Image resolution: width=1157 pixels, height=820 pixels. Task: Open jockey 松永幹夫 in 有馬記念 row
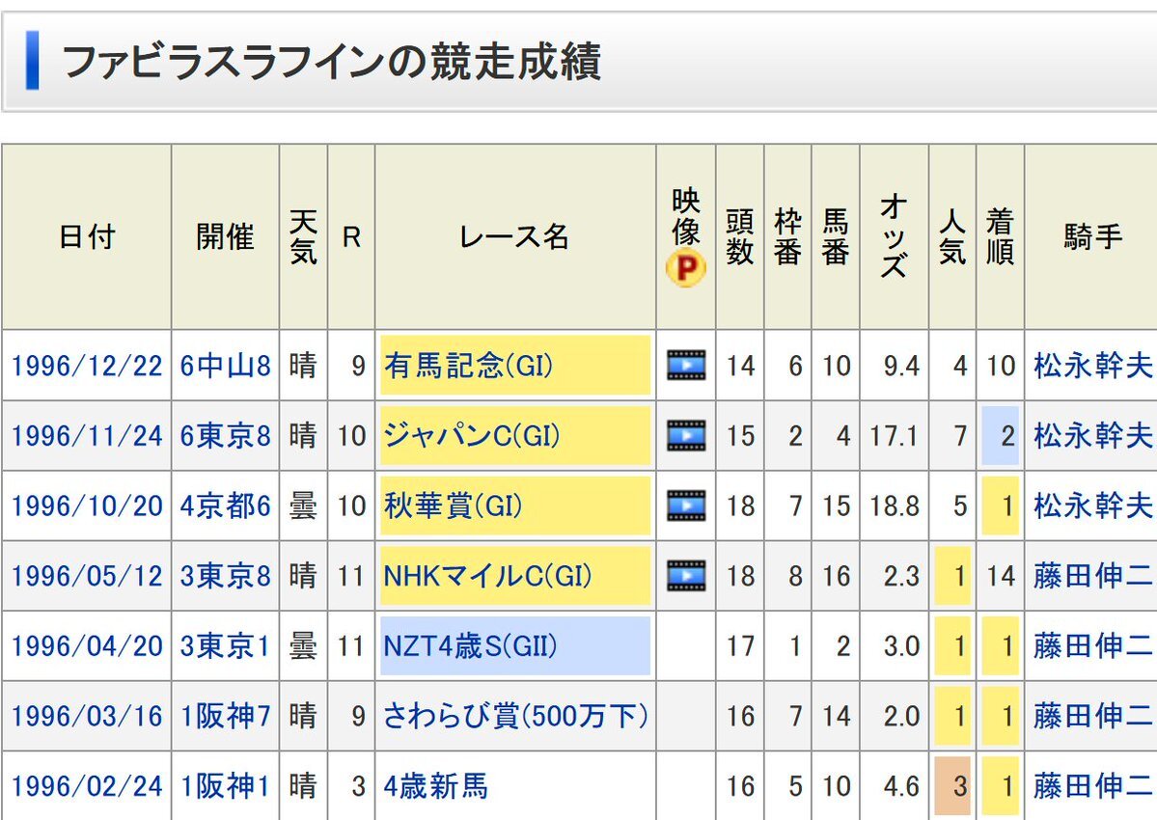(1092, 365)
